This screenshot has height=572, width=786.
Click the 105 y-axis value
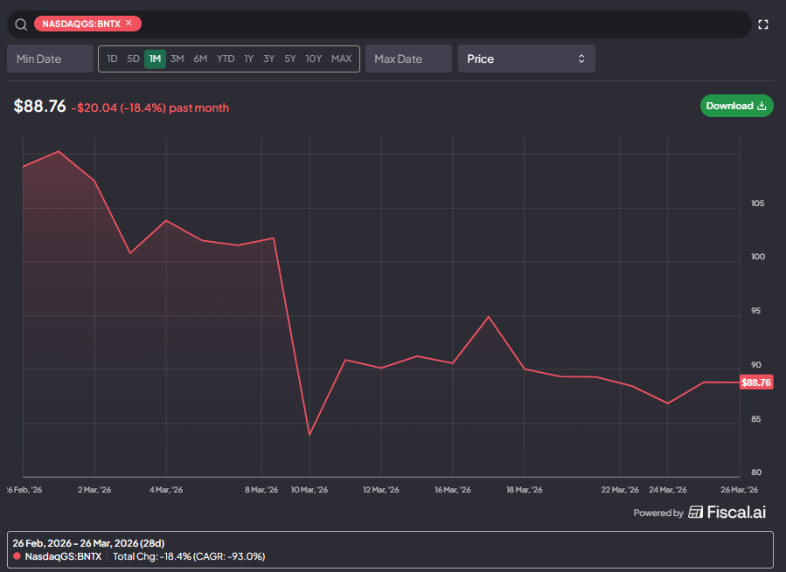click(x=757, y=203)
